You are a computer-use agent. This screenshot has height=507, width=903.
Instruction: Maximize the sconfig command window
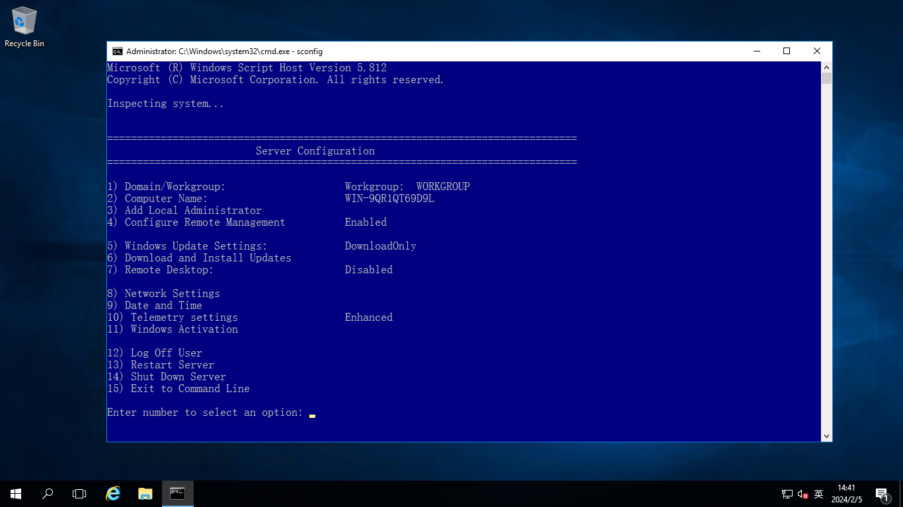pos(787,51)
